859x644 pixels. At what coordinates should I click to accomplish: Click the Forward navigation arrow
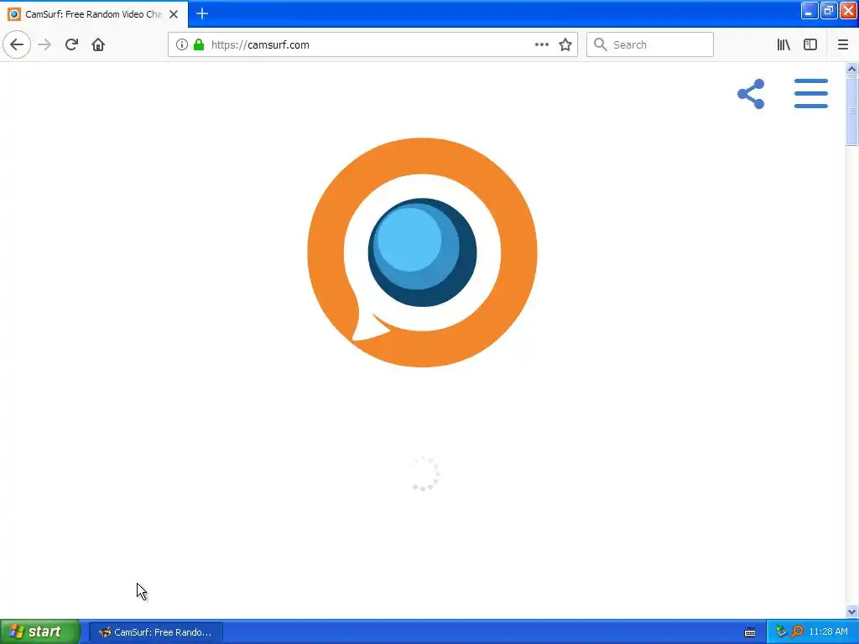pos(45,44)
